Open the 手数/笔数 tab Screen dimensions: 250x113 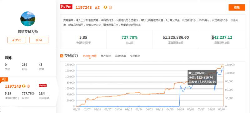click(x=120, y=56)
